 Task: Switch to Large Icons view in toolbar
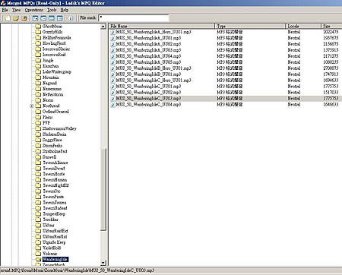(35, 18)
